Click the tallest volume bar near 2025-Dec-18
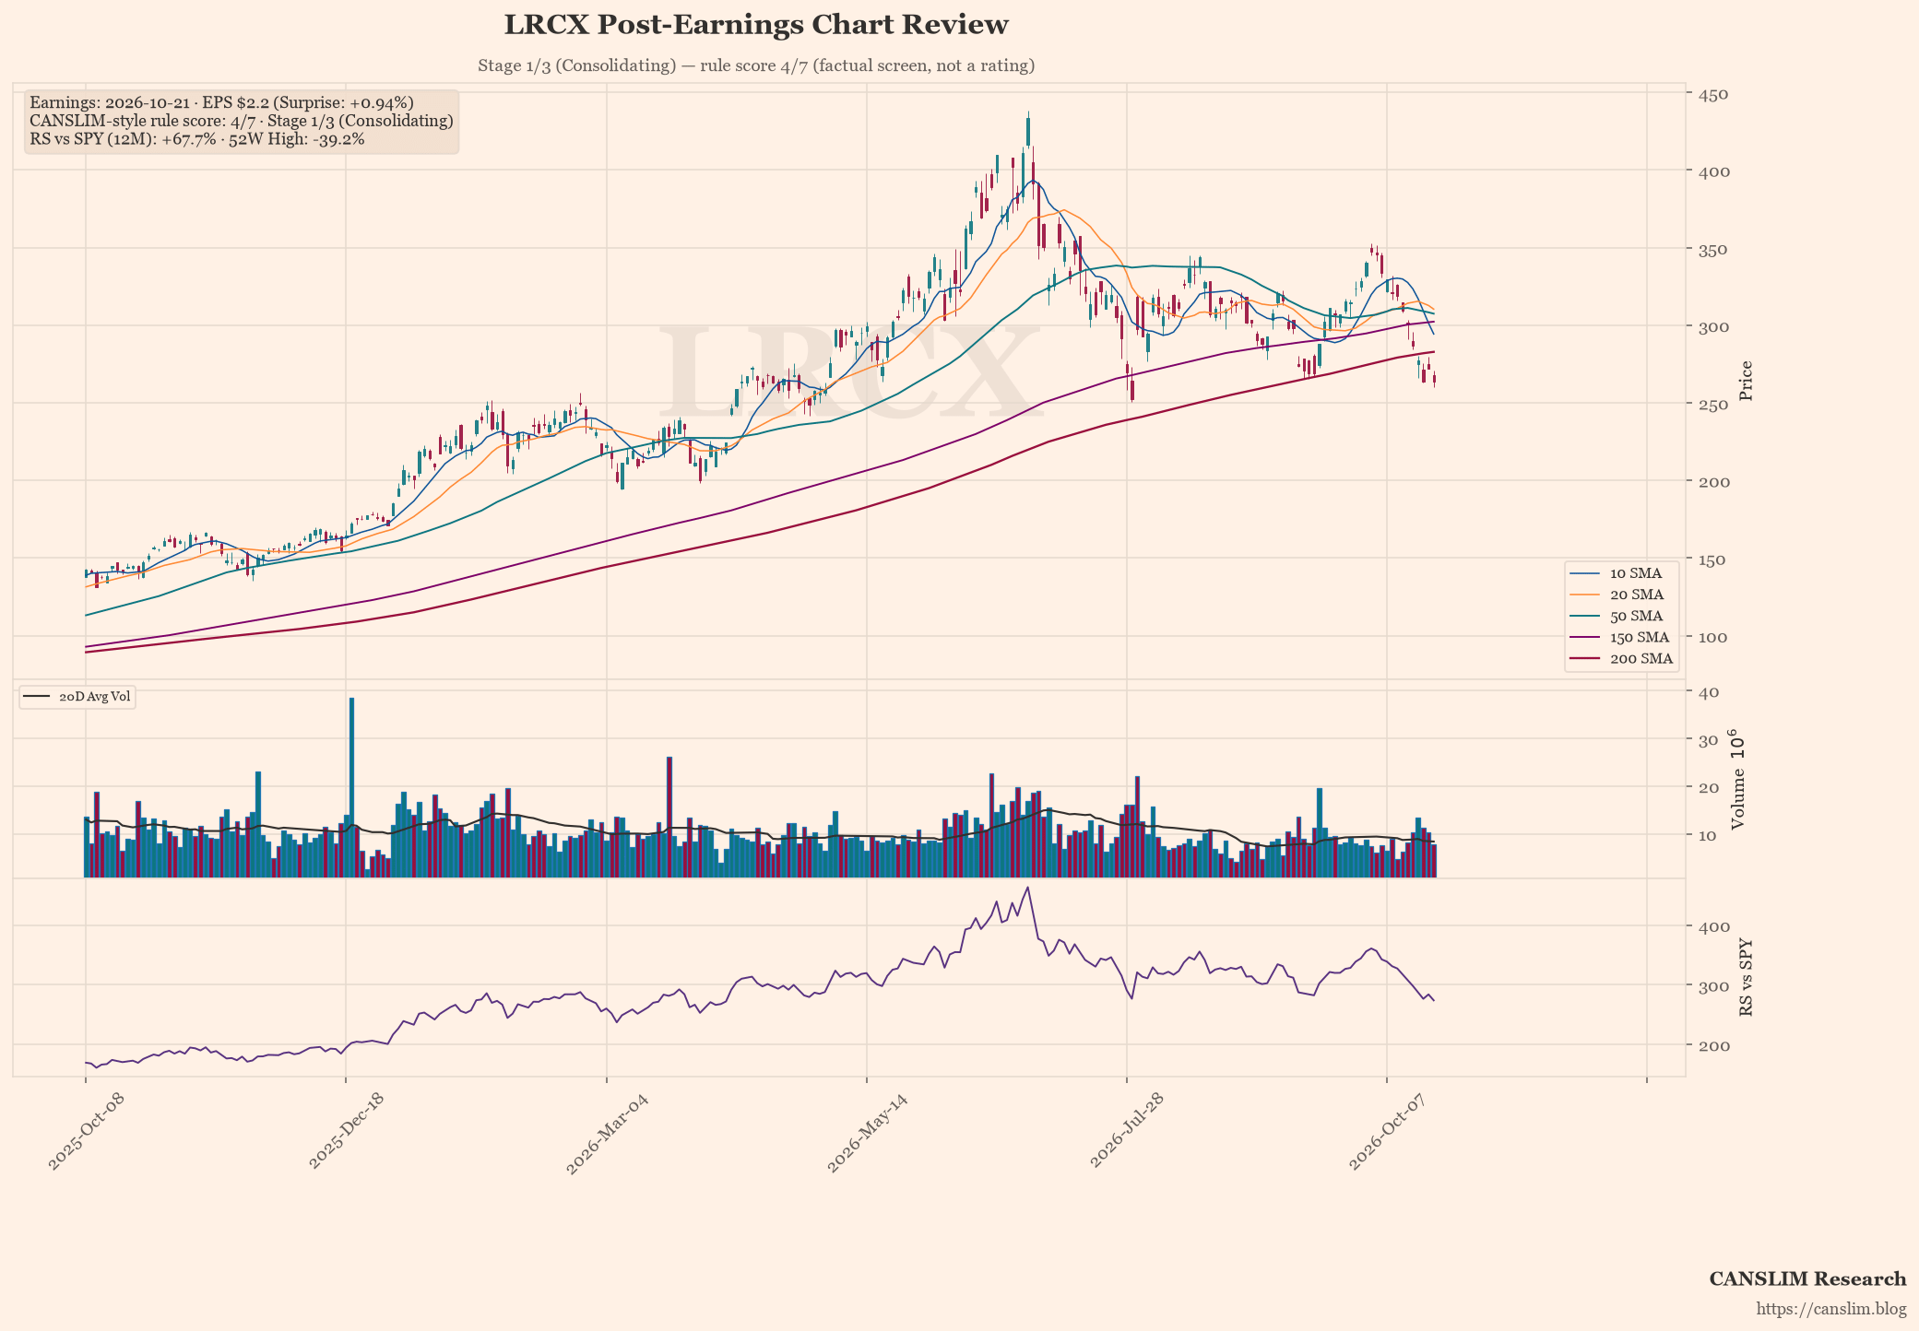 coord(351,787)
